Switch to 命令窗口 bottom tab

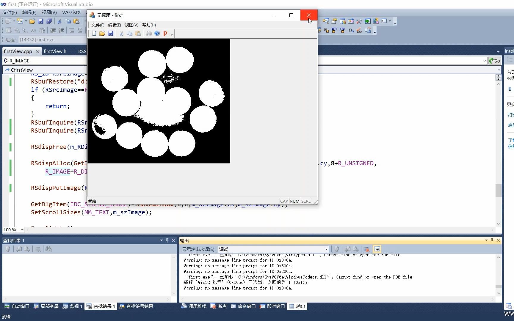[x=243, y=306]
